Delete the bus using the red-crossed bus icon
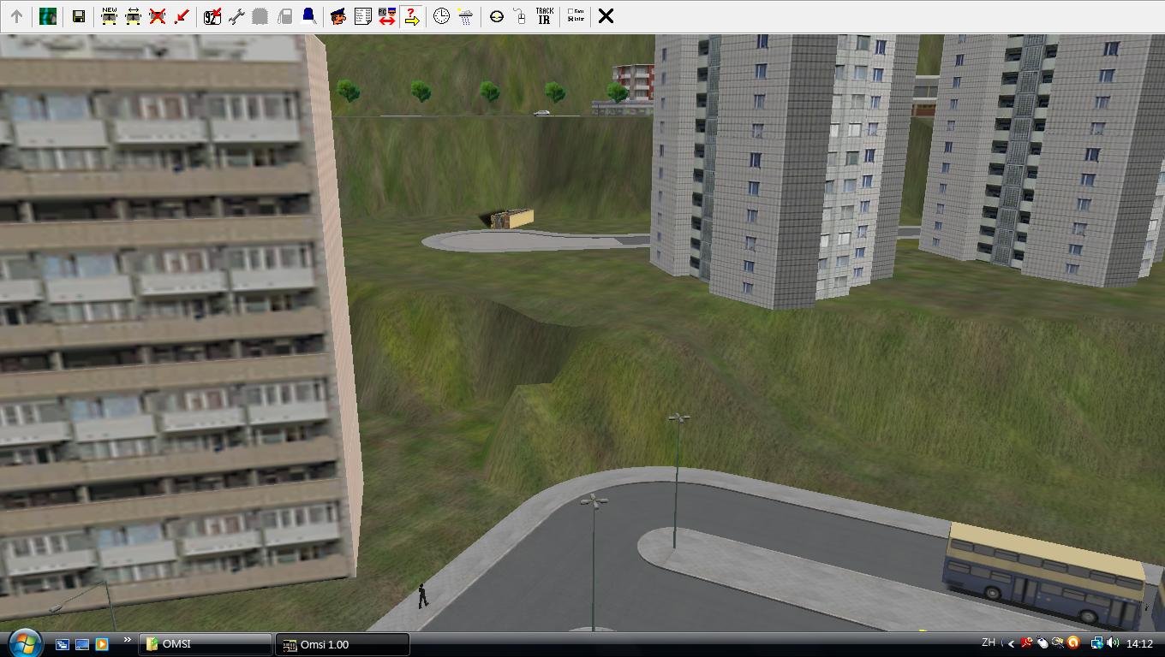1165x657 pixels. (x=157, y=16)
